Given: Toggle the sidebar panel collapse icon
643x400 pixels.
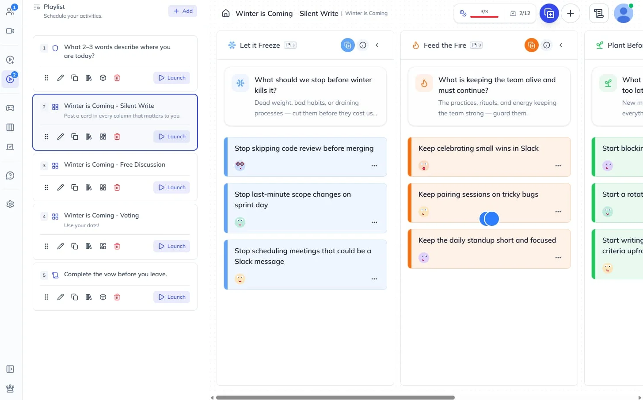Looking at the screenshot, I should pyautogui.click(x=10, y=369).
